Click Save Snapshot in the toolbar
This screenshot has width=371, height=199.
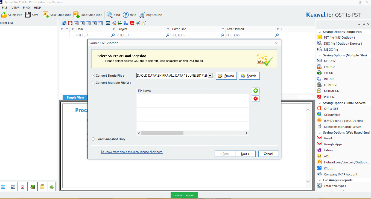57,15
